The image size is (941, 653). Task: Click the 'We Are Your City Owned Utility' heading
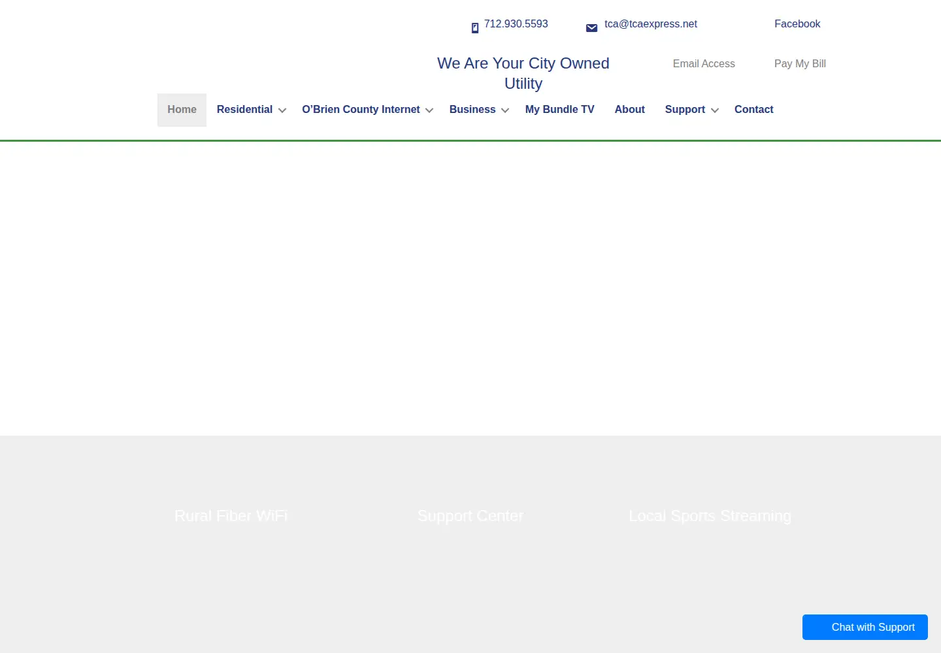pyautogui.click(x=523, y=73)
